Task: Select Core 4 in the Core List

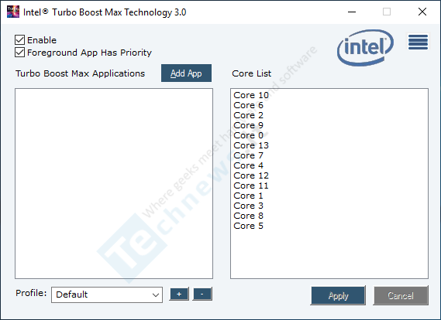Action: 248,165
